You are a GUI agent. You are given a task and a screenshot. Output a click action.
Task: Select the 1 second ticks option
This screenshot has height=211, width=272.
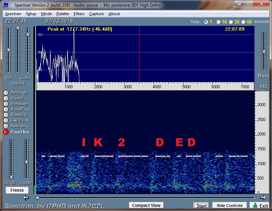click(206, 22)
